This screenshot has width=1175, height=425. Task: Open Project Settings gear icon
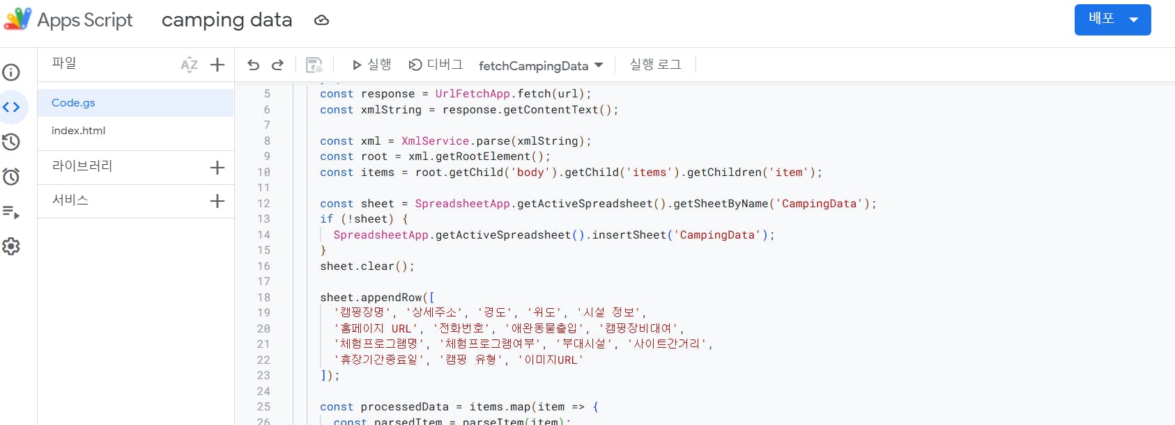click(x=11, y=246)
